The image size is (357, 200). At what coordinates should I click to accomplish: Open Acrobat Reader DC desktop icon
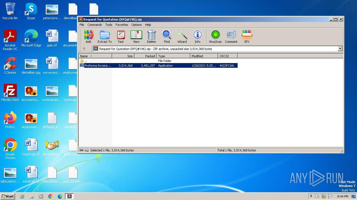[10, 40]
